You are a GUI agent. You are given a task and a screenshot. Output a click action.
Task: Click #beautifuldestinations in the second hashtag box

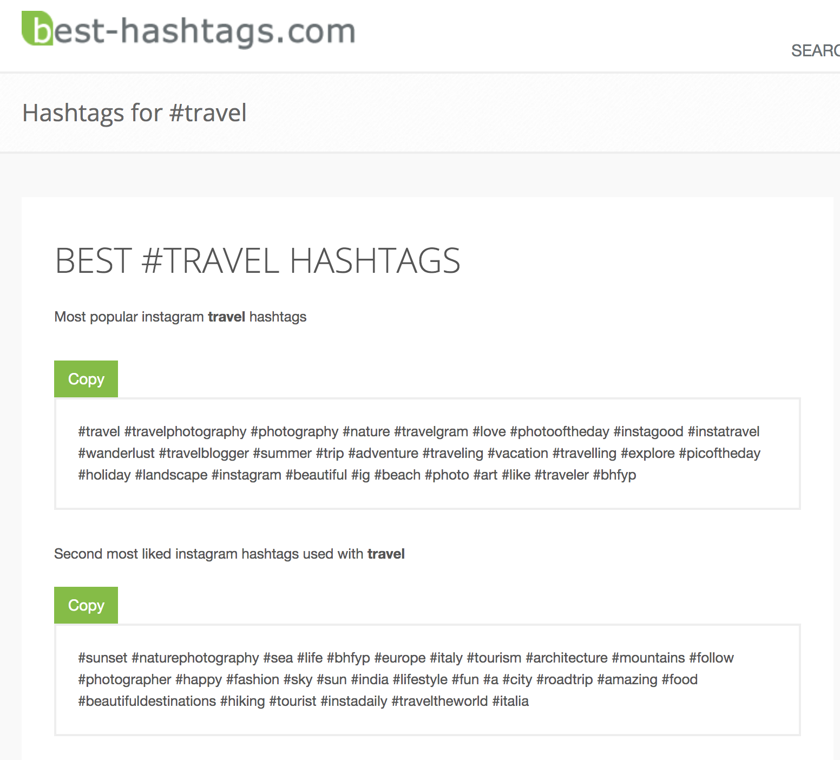pyautogui.click(x=147, y=701)
